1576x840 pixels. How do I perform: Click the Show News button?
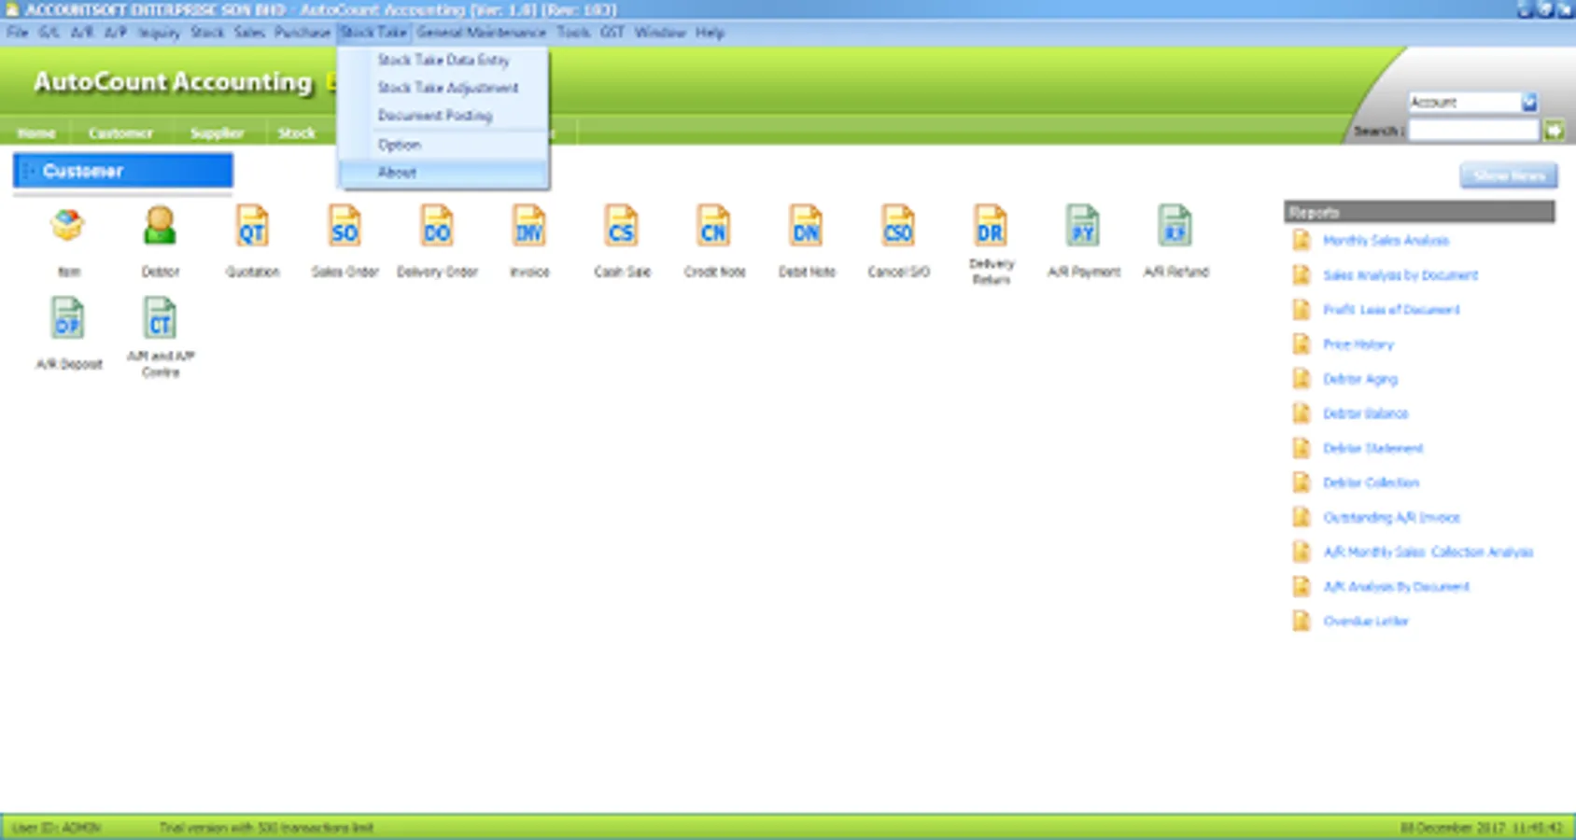pos(1509,175)
